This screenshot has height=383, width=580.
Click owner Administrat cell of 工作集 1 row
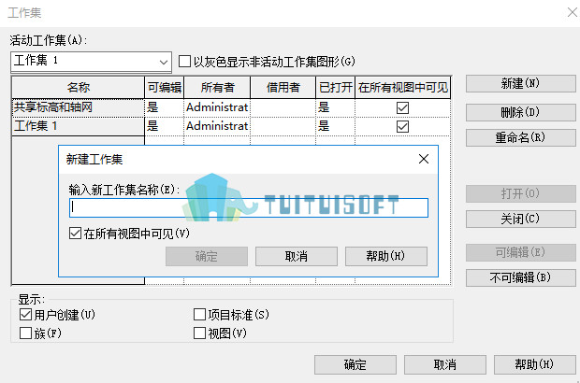tap(217, 126)
